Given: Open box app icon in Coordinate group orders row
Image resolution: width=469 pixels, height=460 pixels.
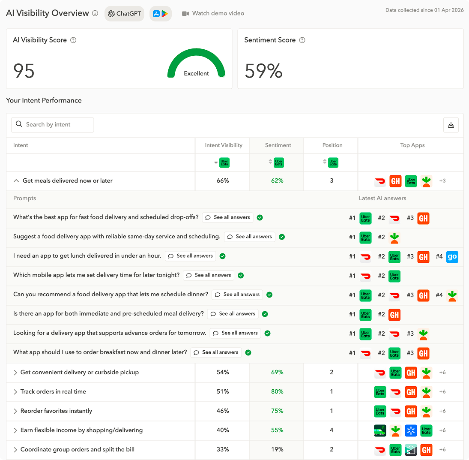Looking at the screenshot, I should pyautogui.click(x=411, y=450).
